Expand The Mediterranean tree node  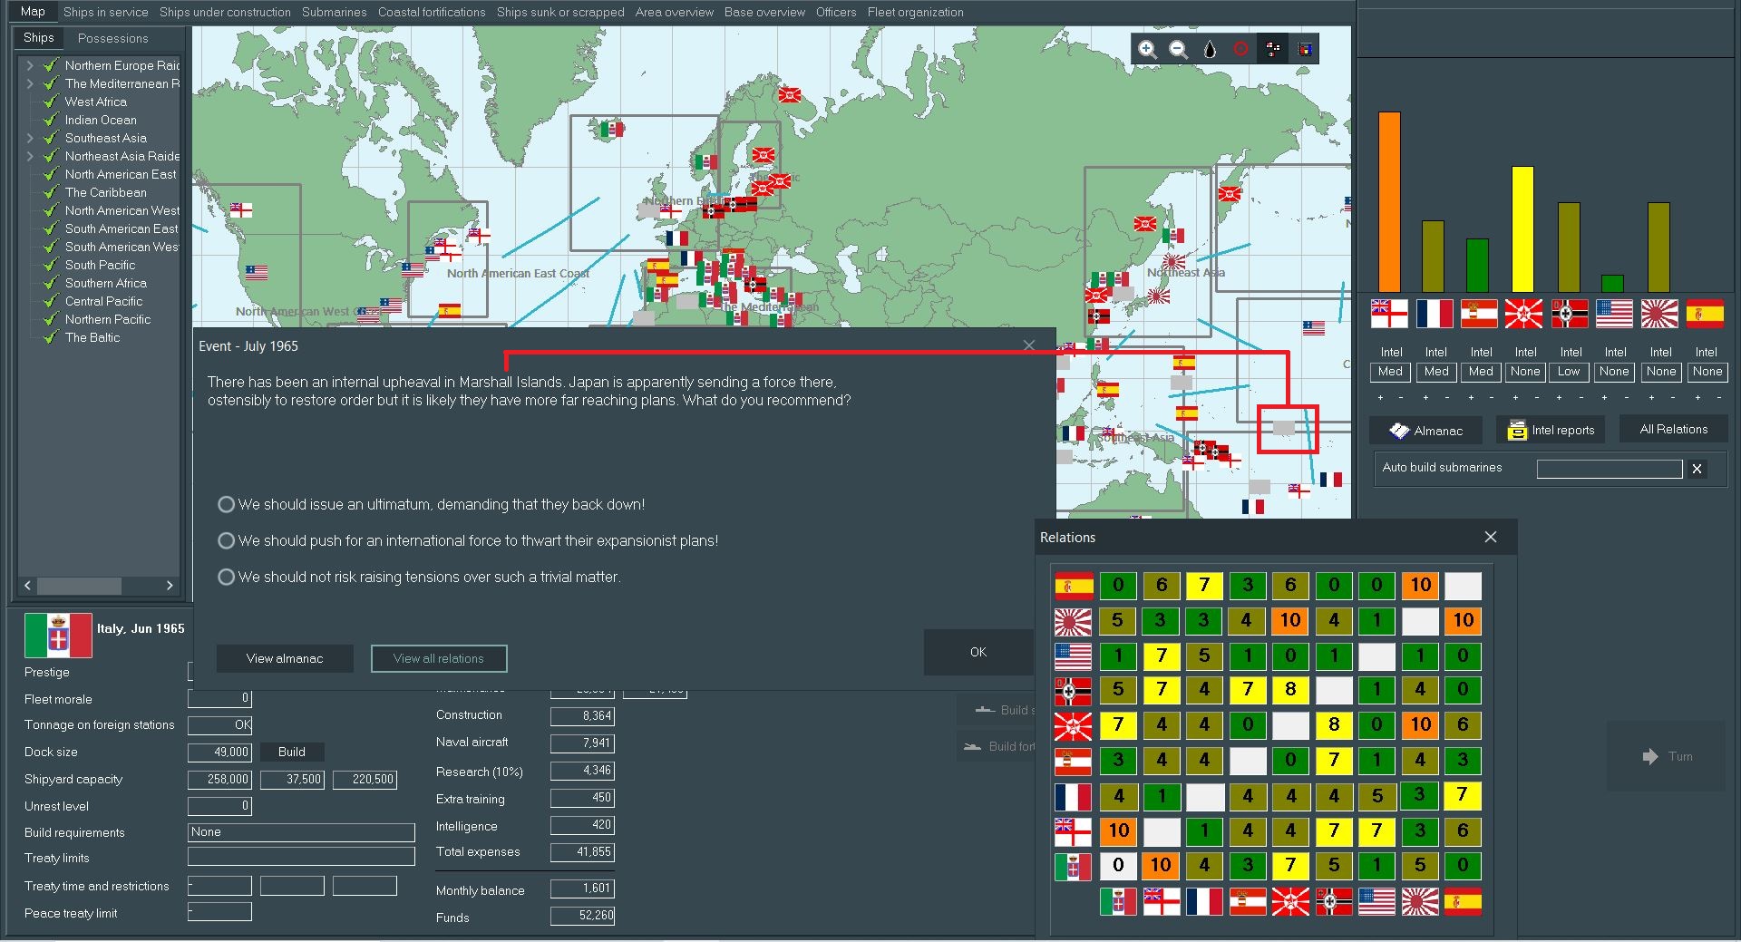(x=30, y=83)
